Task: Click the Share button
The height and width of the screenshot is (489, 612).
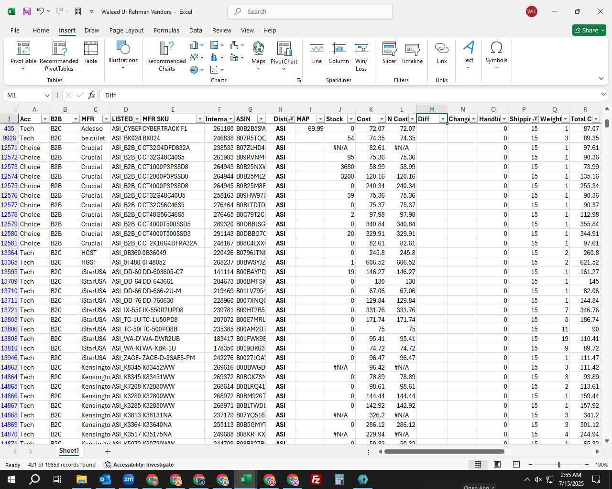Action: pos(589,30)
